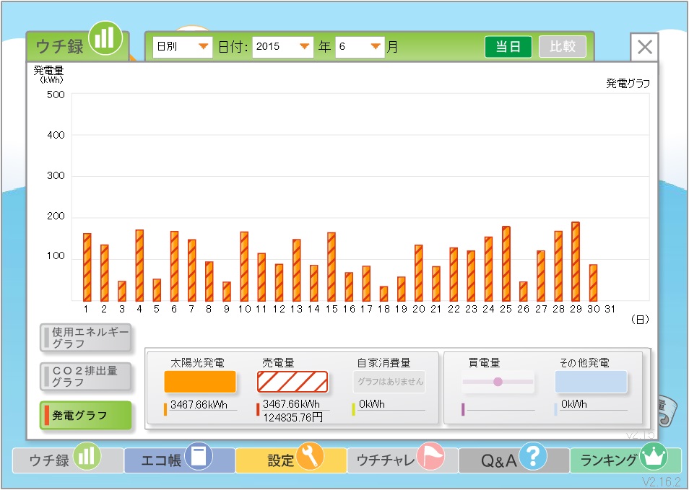Click the day 4 bar in chart
This screenshot has height=490, width=689.
(139, 265)
